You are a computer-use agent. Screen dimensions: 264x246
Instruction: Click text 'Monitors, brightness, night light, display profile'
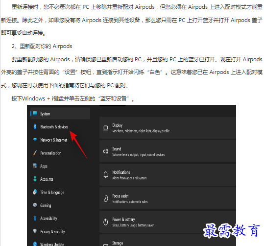(x=141, y=131)
